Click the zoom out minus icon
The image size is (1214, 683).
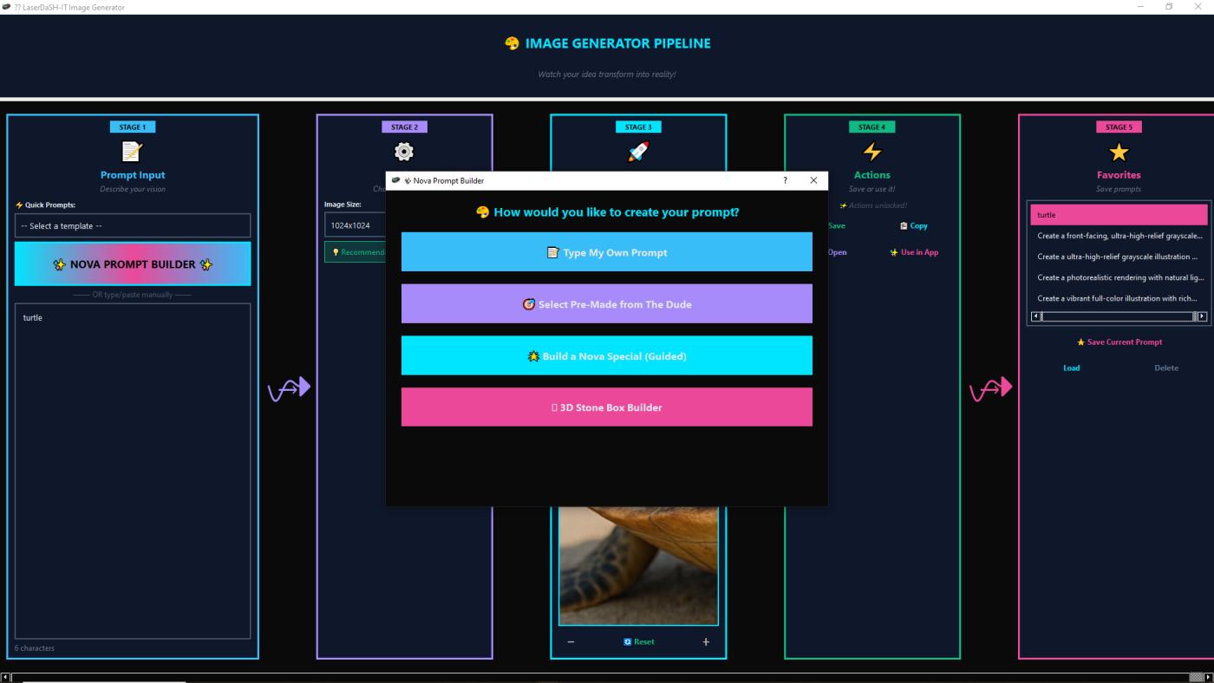[x=571, y=642]
